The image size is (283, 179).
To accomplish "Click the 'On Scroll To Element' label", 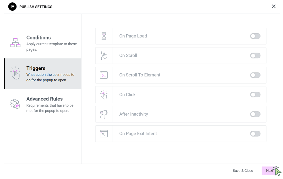I will (140, 75).
